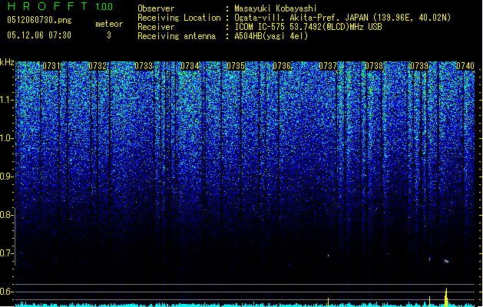Click the 0737 time marker
Viewport: 483px width, 307px height.
pyautogui.click(x=328, y=66)
